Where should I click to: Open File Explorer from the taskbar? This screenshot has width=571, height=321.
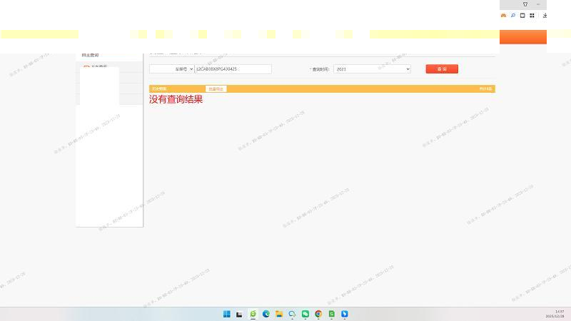[279, 314]
